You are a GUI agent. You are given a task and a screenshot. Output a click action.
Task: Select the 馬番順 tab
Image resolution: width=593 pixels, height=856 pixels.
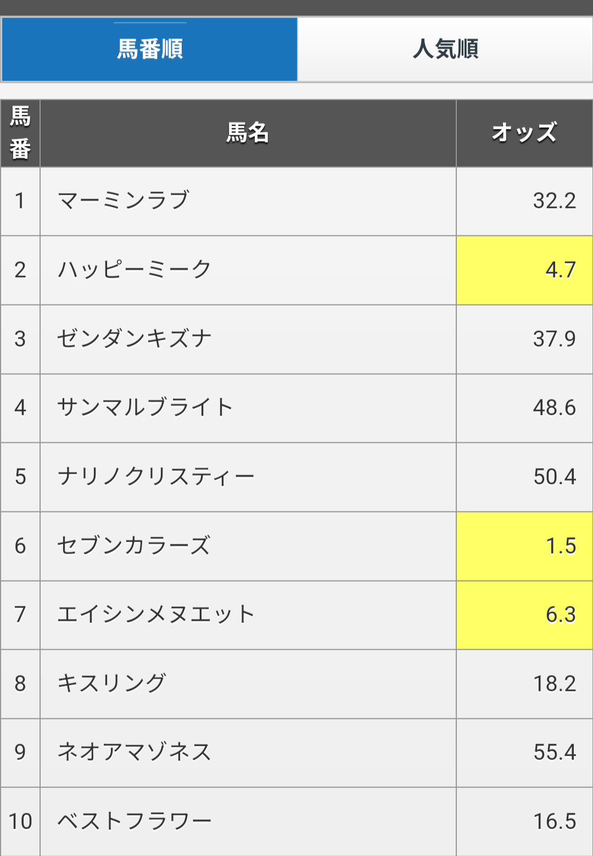(x=149, y=49)
